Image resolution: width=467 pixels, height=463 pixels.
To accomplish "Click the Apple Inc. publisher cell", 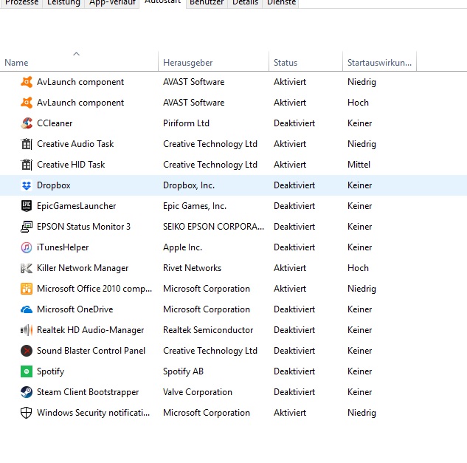I will pos(182,247).
